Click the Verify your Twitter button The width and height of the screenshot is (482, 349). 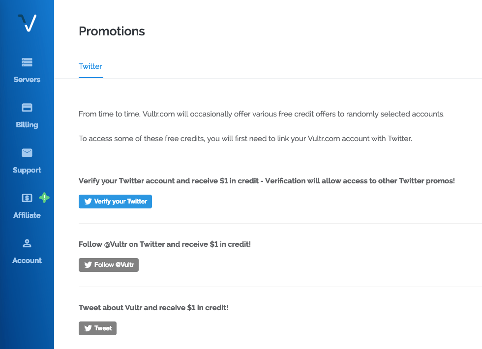115,201
